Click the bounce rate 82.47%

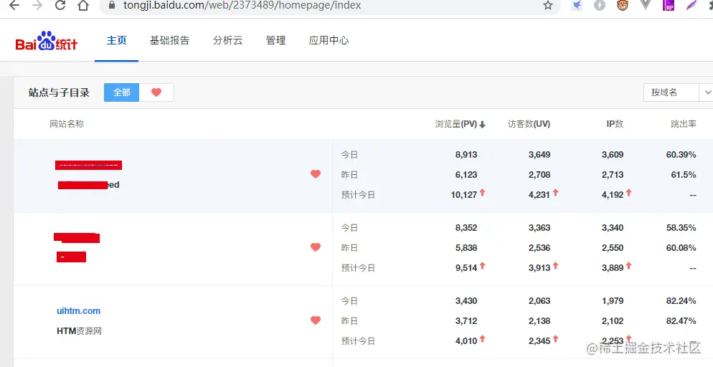click(x=681, y=320)
